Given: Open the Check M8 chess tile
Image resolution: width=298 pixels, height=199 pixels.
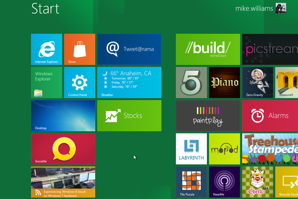Looking at the screenshot, I should click(x=257, y=182).
